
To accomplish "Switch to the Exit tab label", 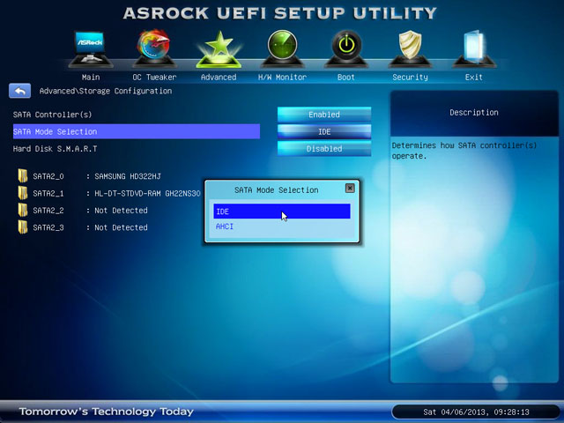I will (x=474, y=77).
